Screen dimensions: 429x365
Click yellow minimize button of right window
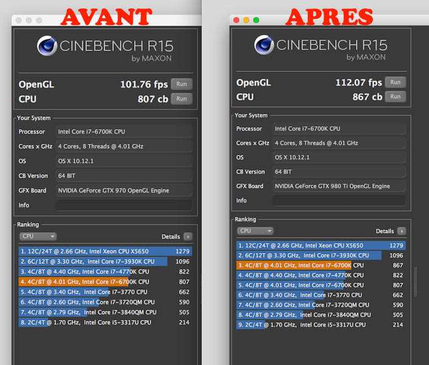(246, 20)
